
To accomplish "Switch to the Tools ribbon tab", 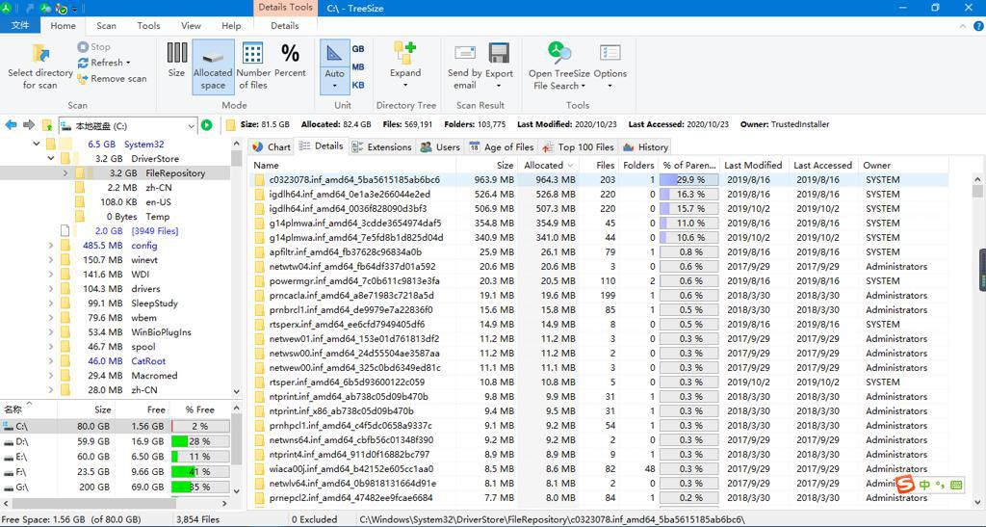I will click(148, 26).
